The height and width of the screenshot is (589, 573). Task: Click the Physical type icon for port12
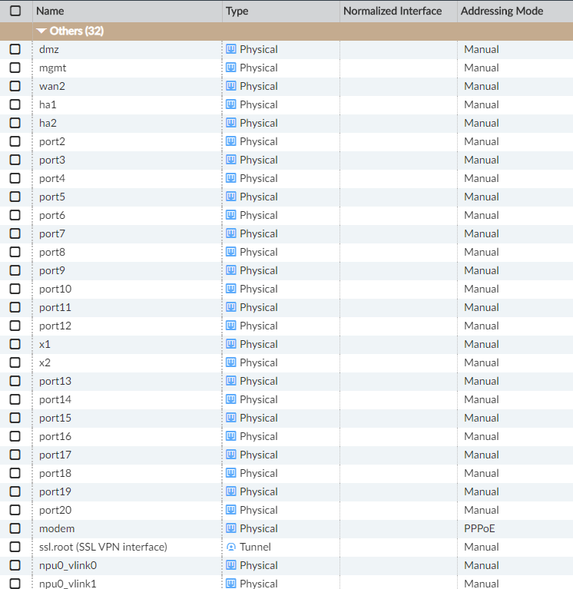(x=231, y=326)
